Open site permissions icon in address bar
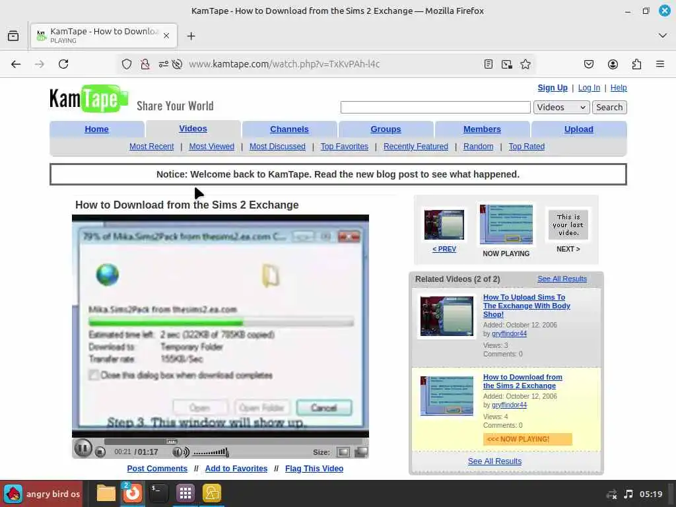This screenshot has width=676, height=507. [x=164, y=64]
